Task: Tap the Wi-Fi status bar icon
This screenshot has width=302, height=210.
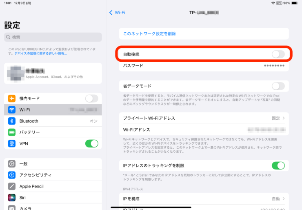Action: pos(273,3)
